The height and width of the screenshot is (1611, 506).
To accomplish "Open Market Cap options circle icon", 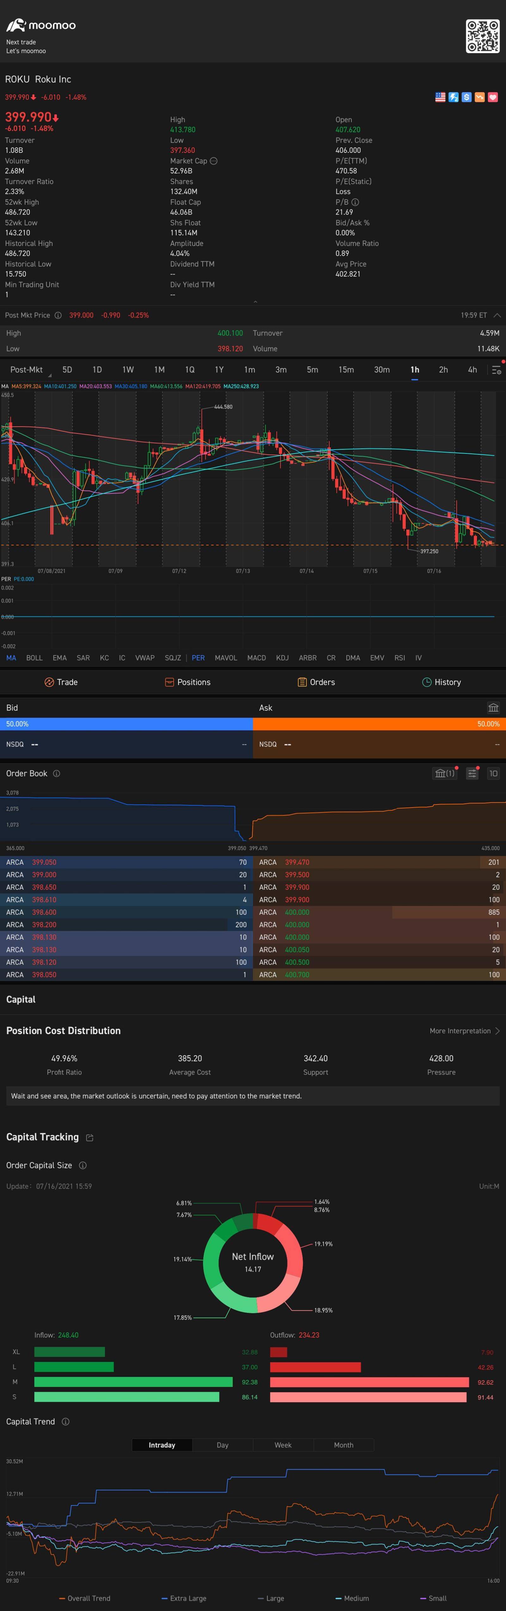I will (x=214, y=161).
